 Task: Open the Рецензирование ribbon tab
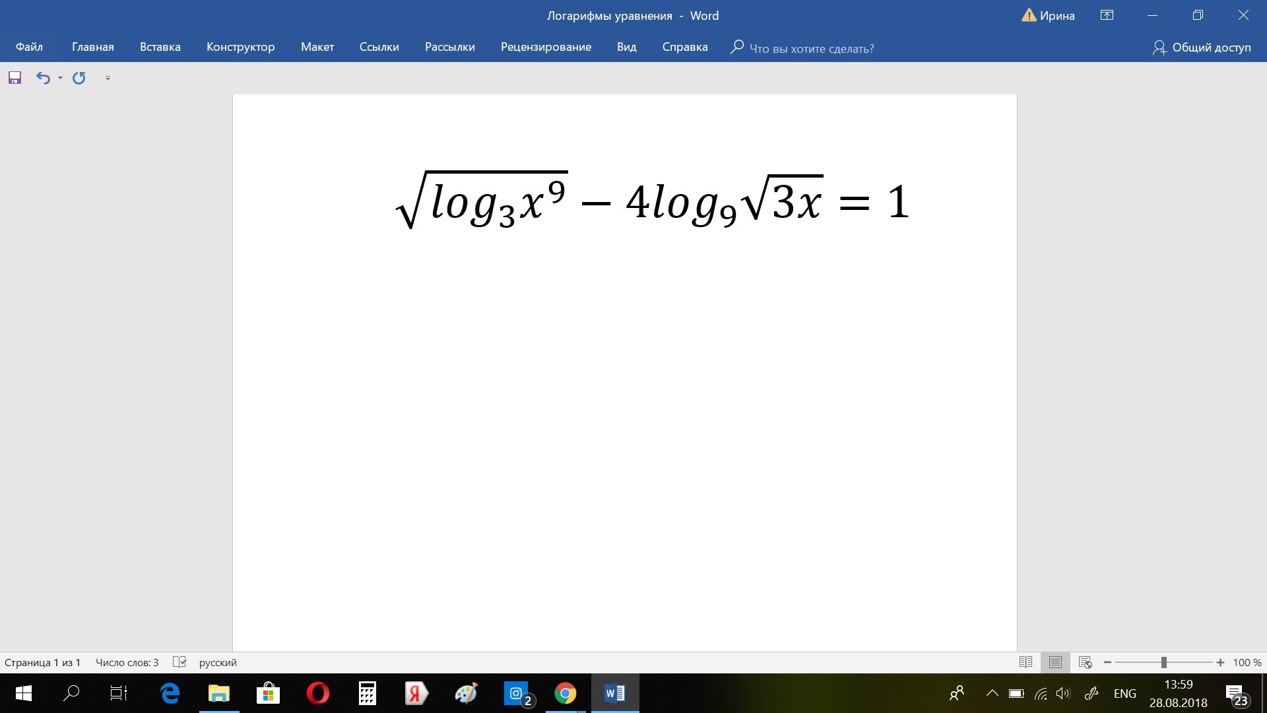[x=546, y=47]
